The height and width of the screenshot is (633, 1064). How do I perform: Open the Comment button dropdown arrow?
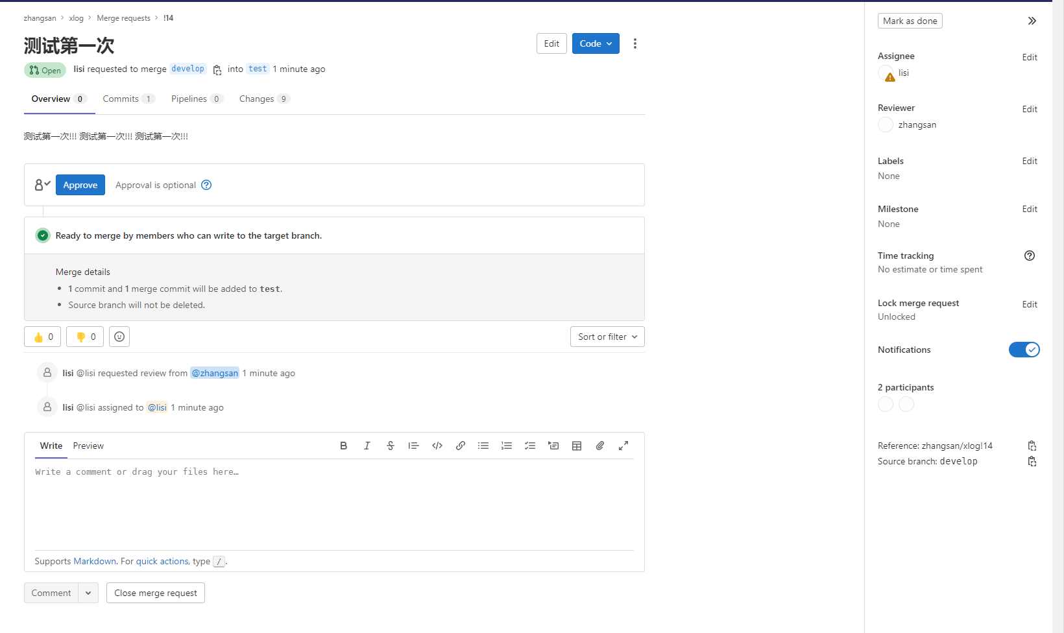pyautogui.click(x=88, y=592)
